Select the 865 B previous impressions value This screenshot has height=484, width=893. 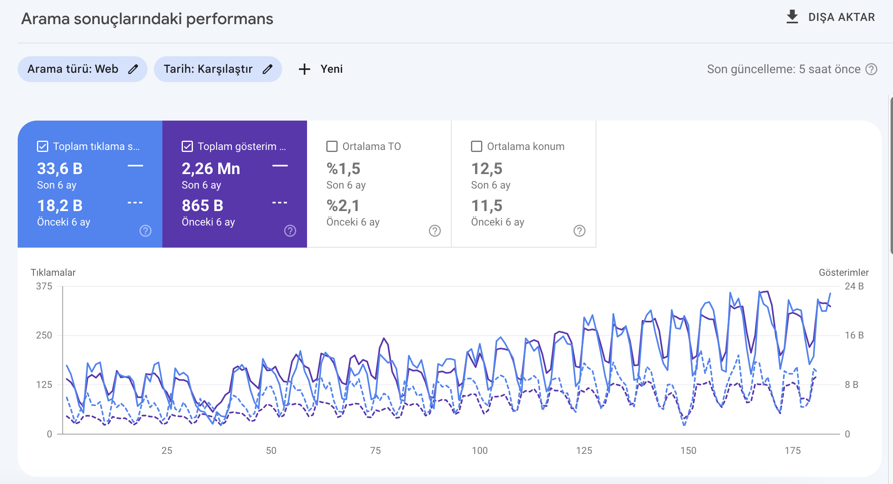coord(203,205)
